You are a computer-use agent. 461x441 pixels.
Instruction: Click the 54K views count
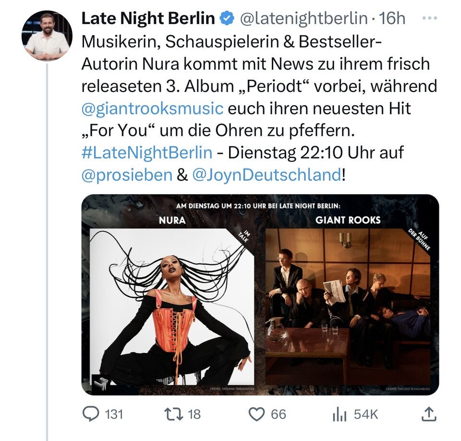click(366, 414)
